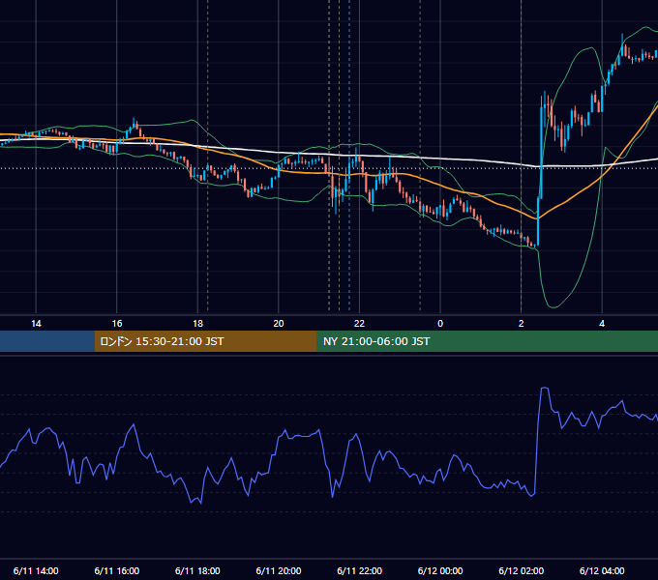Click the 6/11 14:00 indicator axis label
This screenshot has height=580, width=658.
[x=36, y=570]
